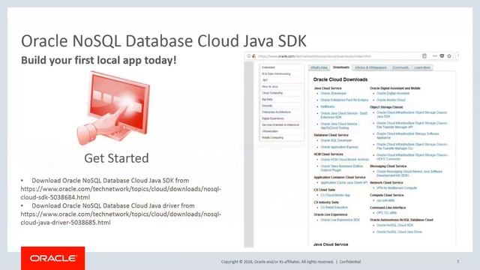
Task: Select the Downloads tab
Action: coord(341,67)
